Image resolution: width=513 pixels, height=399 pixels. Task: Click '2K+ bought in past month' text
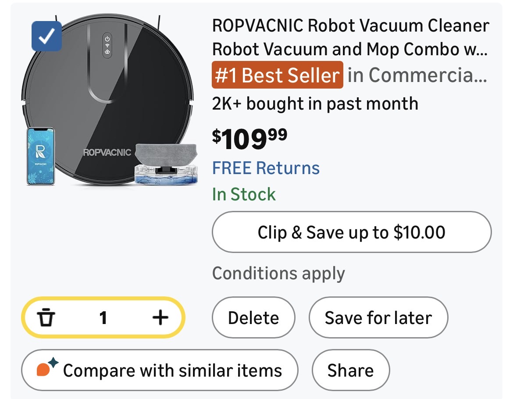click(315, 104)
